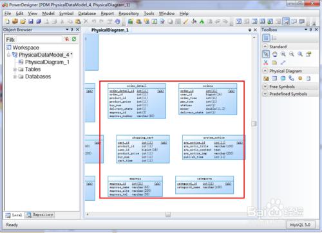
Task: Click in the Object Browser filter field
Action: [39, 39]
